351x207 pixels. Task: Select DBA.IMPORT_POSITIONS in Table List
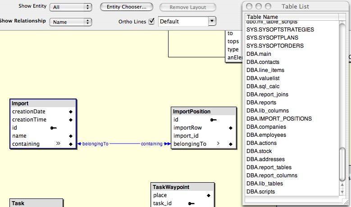[x=279, y=119]
